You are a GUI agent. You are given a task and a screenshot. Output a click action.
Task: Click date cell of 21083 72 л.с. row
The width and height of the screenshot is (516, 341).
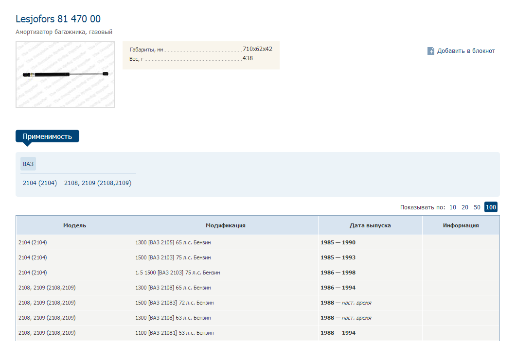[x=370, y=303]
